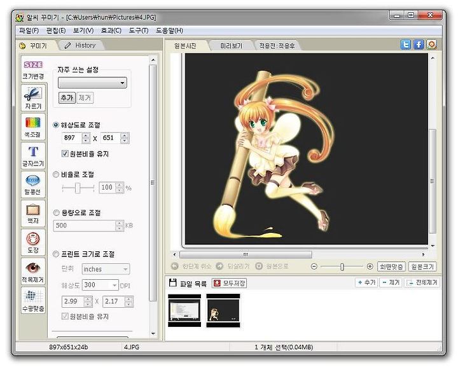Share image via Facebook icon

[x=419, y=45]
